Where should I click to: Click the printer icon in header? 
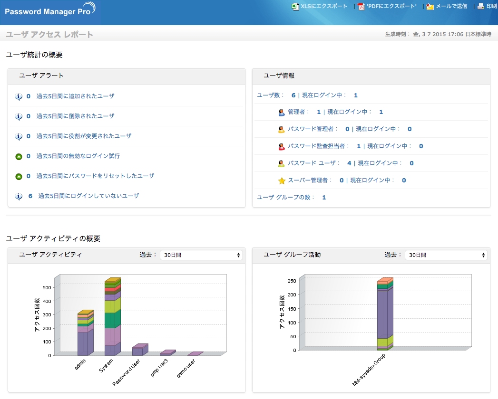tap(481, 6)
